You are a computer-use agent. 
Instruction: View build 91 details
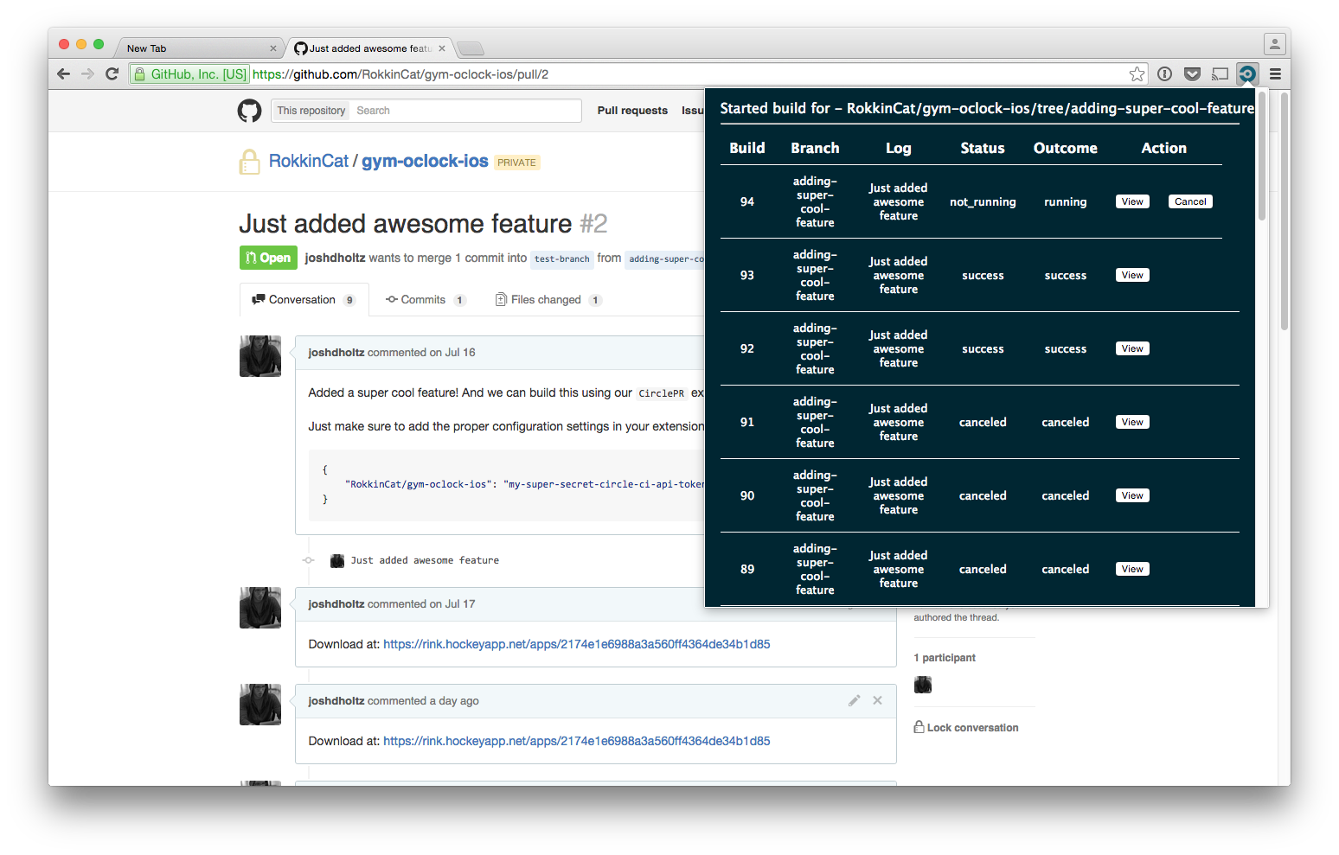coord(1132,422)
